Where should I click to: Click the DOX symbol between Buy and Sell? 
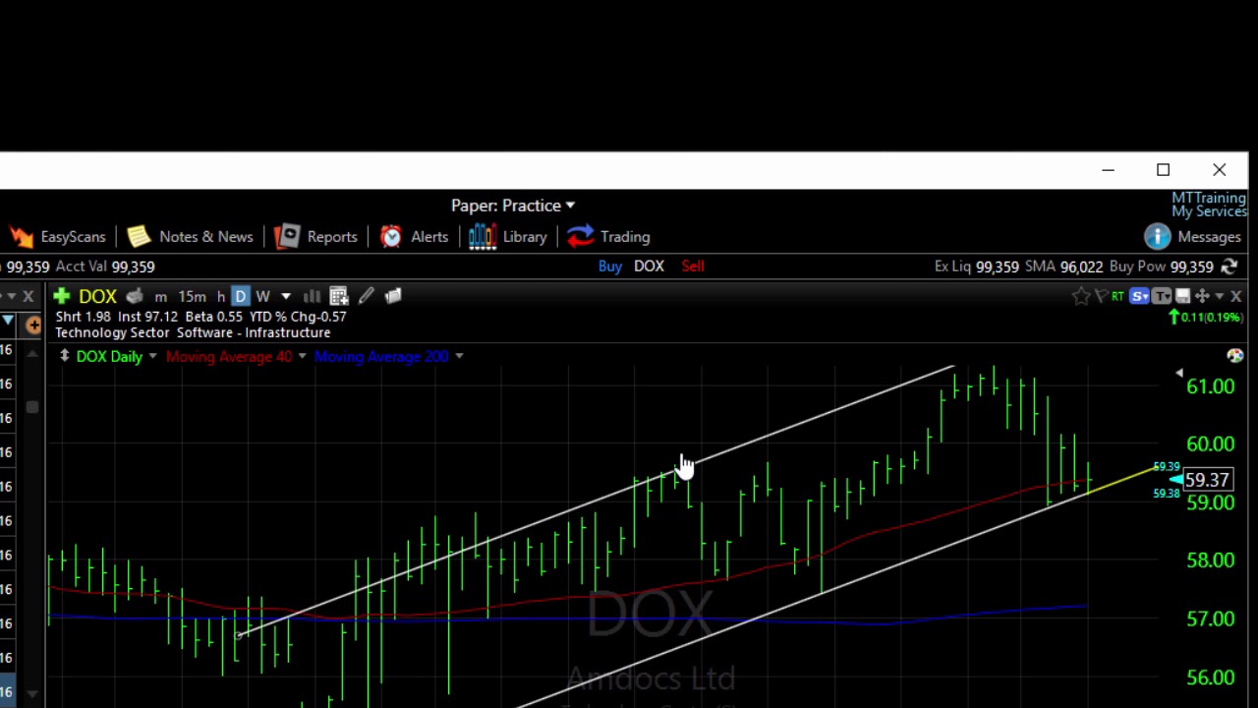649,266
